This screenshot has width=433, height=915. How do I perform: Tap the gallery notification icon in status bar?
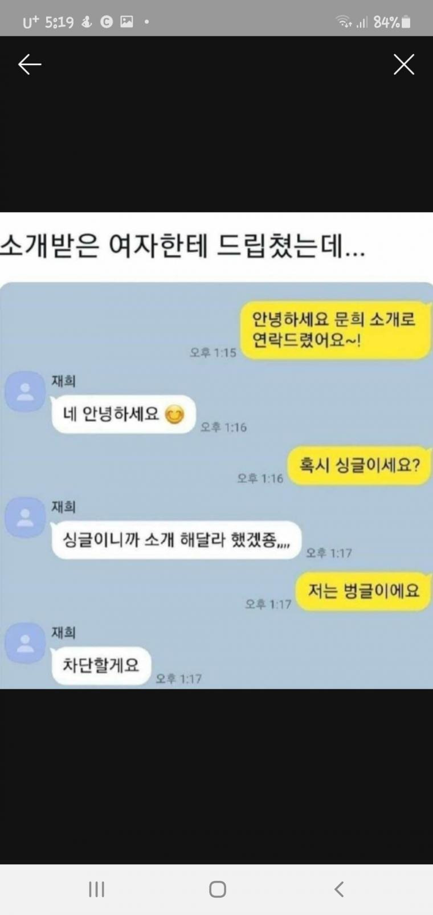click(126, 22)
